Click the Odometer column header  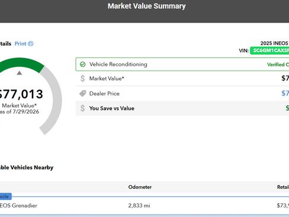pyautogui.click(x=140, y=187)
